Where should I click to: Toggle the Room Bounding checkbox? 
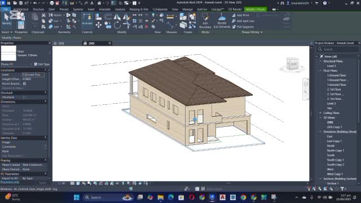point(25,83)
